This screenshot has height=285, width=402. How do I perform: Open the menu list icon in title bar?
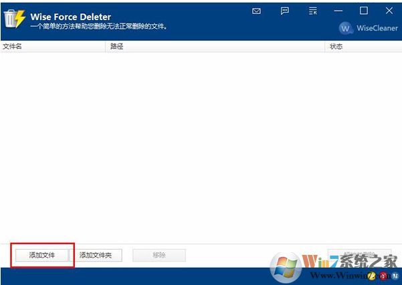tap(313, 11)
